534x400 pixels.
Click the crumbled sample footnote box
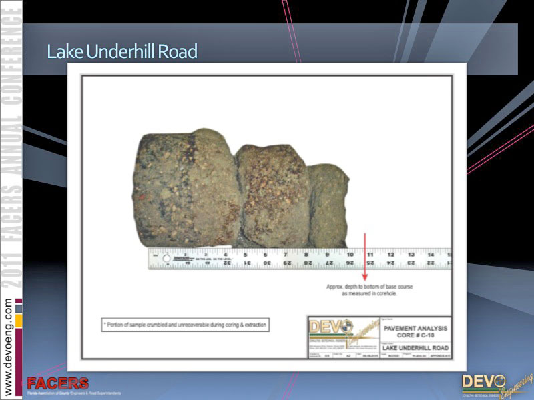pos(185,325)
